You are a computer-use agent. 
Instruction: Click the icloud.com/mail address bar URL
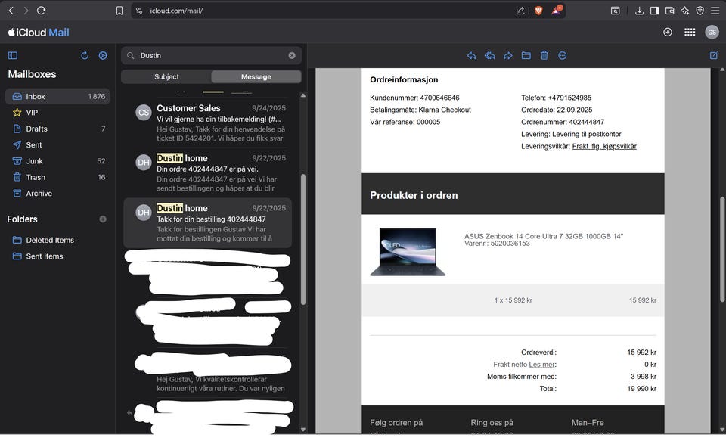click(176, 11)
